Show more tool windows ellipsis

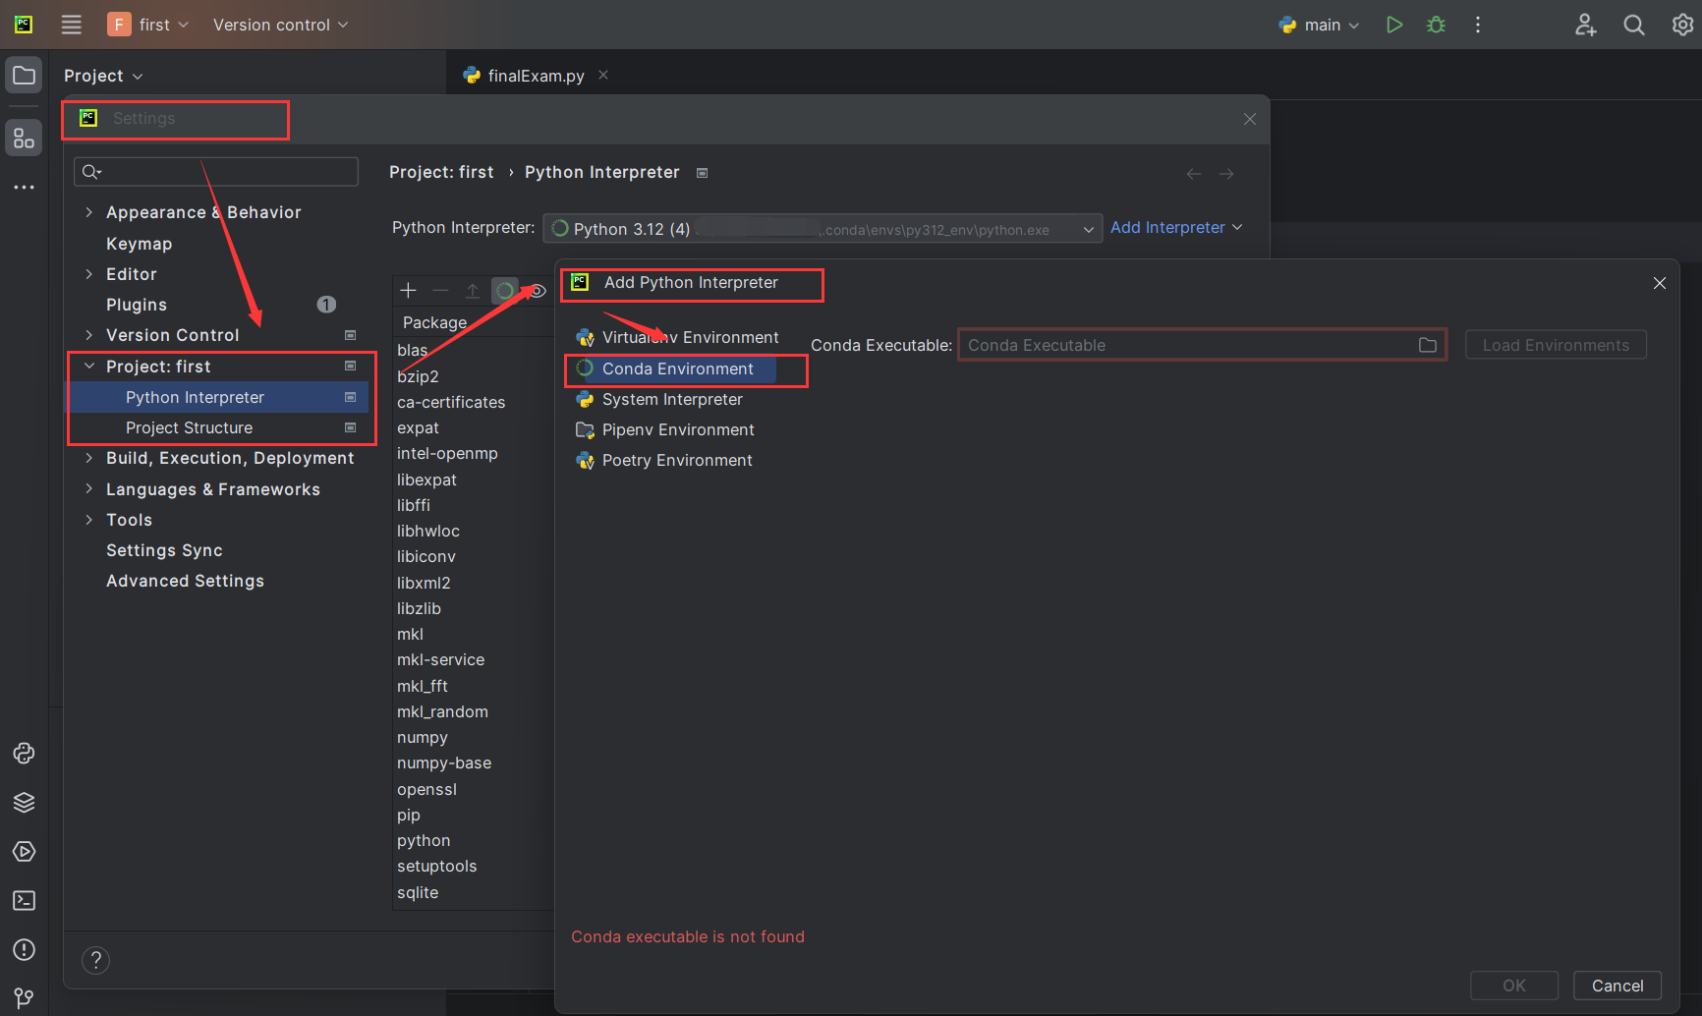24,187
